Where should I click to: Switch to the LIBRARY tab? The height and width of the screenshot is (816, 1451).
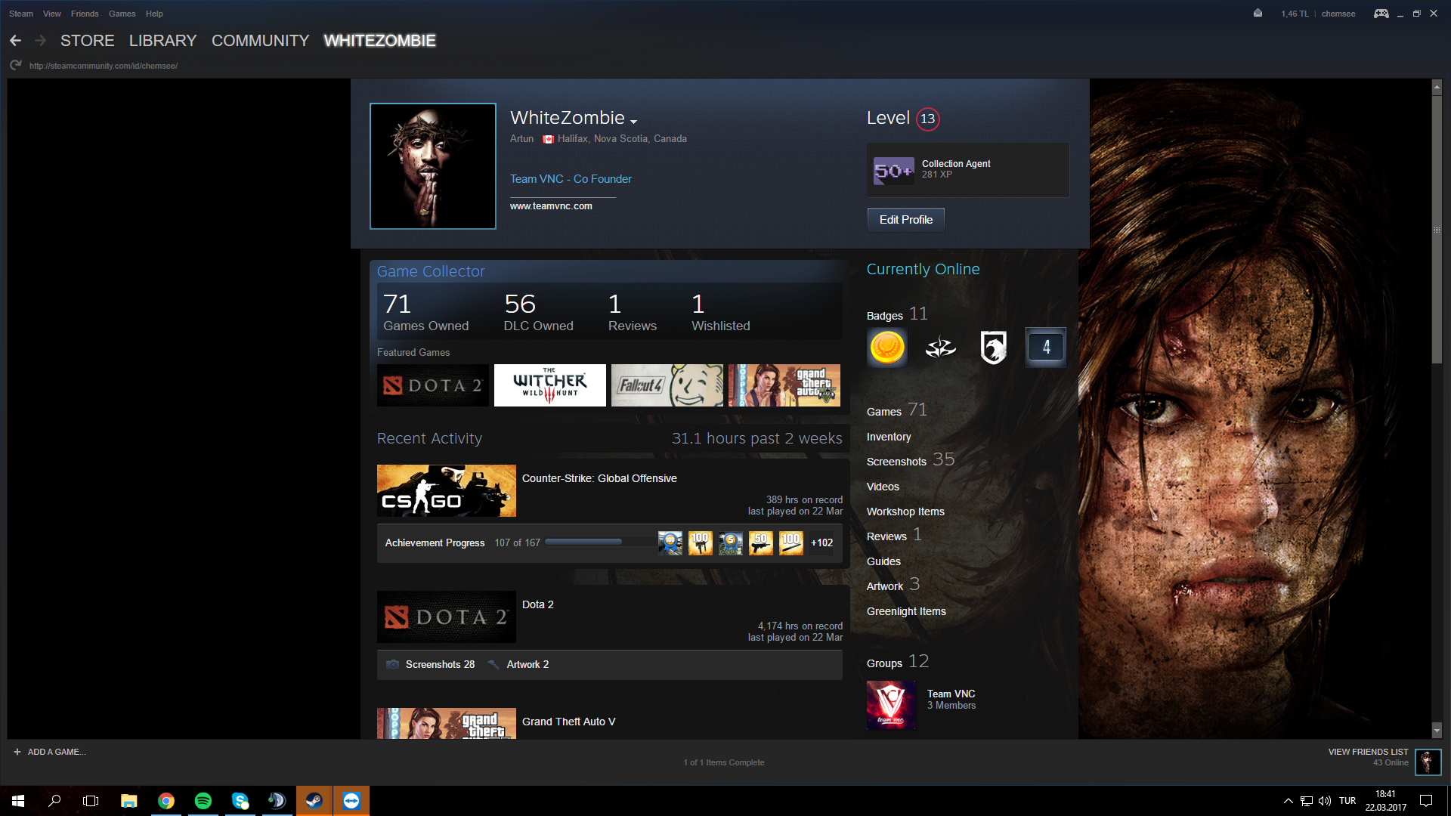pyautogui.click(x=162, y=41)
